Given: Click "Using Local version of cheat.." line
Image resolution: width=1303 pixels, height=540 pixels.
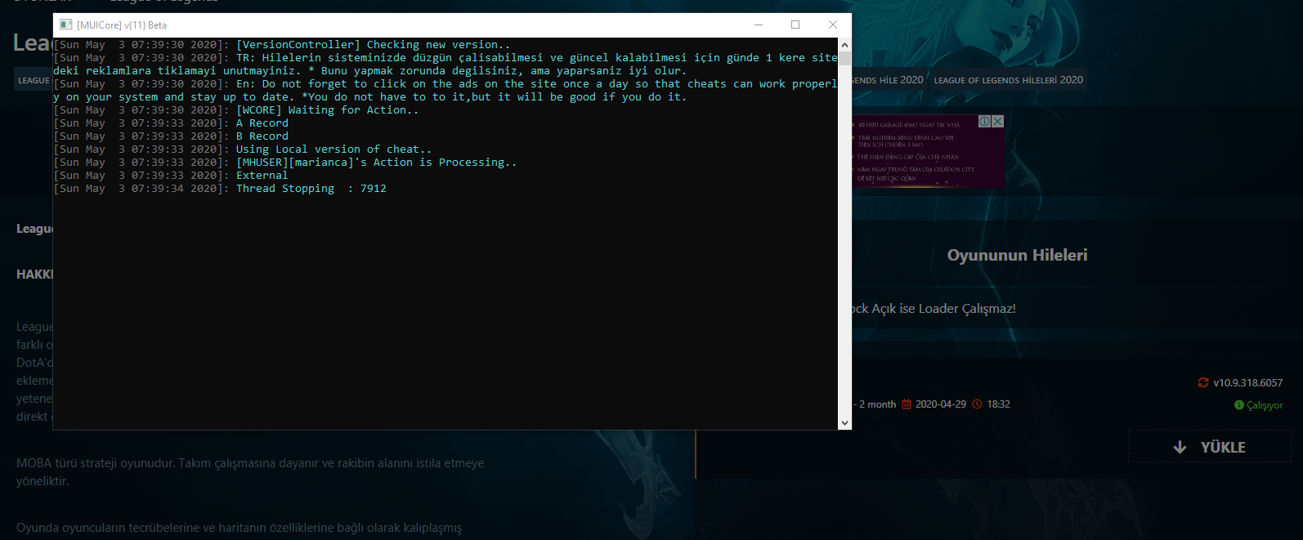Looking at the screenshot, I should point(334,150).
